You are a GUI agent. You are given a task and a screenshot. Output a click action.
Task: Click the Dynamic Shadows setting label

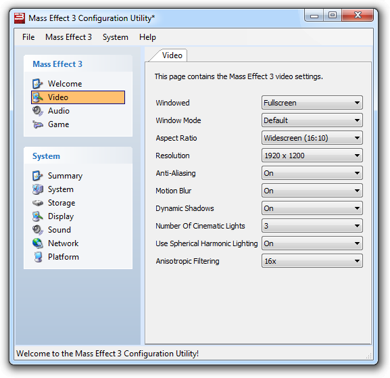[x=185, y=208]
